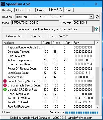Click Perform an in-depth online analysis button

[x=47, y=29]
